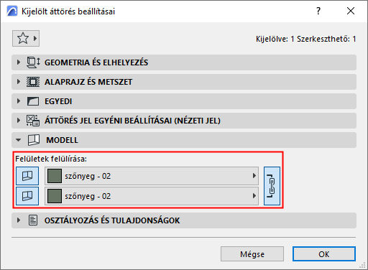Click the Mégse button

(x=252, y=254)
